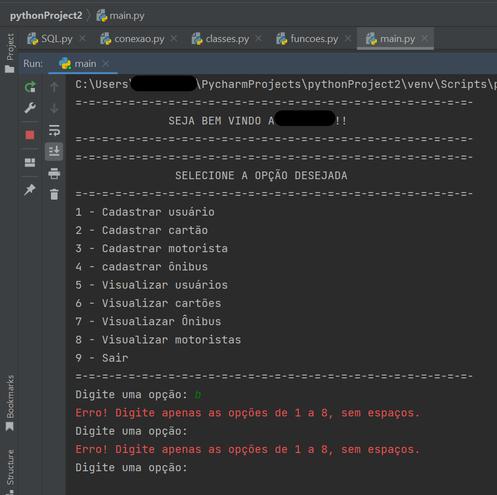The width and height of the screenshot is (497, 495).
Task: Click pythonProject2 breadcrumb
Action: point(46,15)
